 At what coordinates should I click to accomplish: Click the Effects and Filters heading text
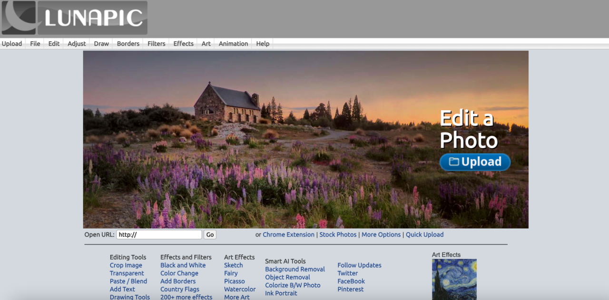click(x=186, y=257)
